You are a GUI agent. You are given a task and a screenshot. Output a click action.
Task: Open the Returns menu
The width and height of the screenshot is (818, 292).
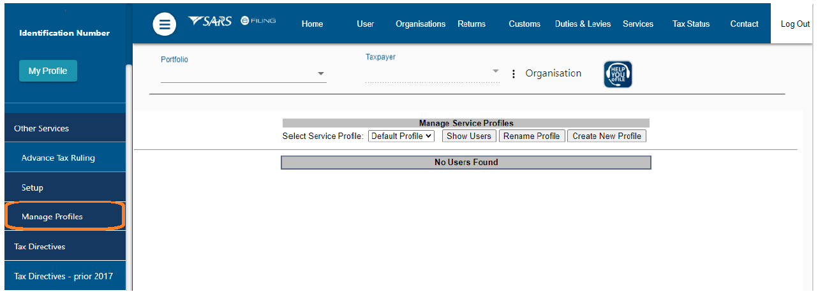pos(472,24)
